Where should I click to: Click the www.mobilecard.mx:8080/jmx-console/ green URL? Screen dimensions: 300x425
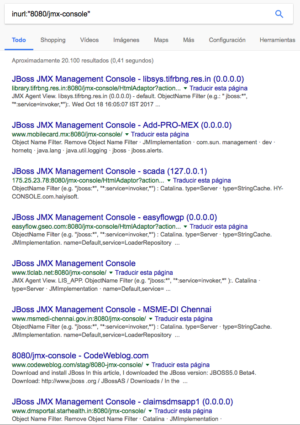(x=67, y=134)
